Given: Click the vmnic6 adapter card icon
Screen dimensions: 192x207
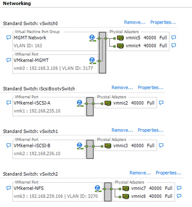Looking at the screenshot, I should pos(126,196).
